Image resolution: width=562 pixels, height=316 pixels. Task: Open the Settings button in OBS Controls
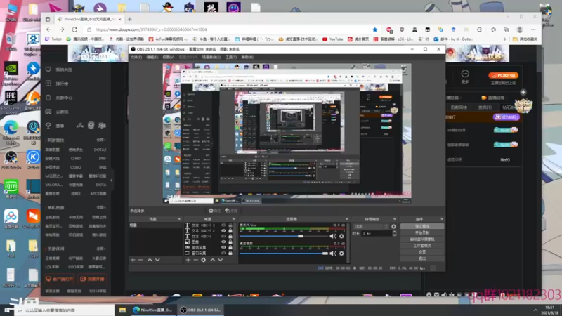422,252
